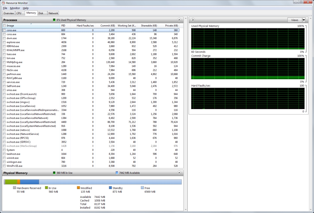Check the WmiPrvSE.exe checkbox
Viewport: 314px width, 213px height.
click(x=4, y=166)
